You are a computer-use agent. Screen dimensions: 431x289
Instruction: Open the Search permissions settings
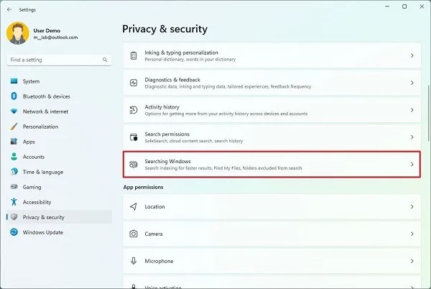[x=272, y=137]
